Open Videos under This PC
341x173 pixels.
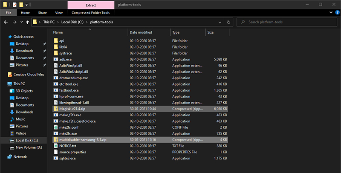pos(21,133)
